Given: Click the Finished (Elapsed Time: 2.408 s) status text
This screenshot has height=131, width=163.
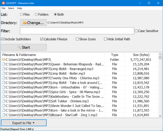Looking at the screenshot, I should [17, 129].
